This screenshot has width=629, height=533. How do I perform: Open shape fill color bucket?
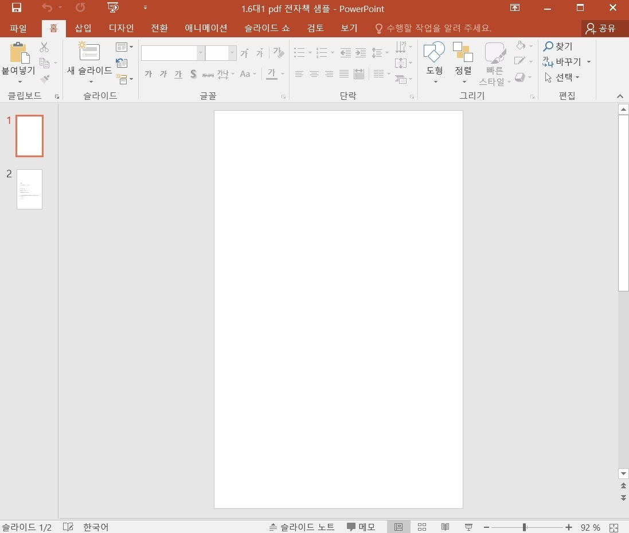(521, 45)
